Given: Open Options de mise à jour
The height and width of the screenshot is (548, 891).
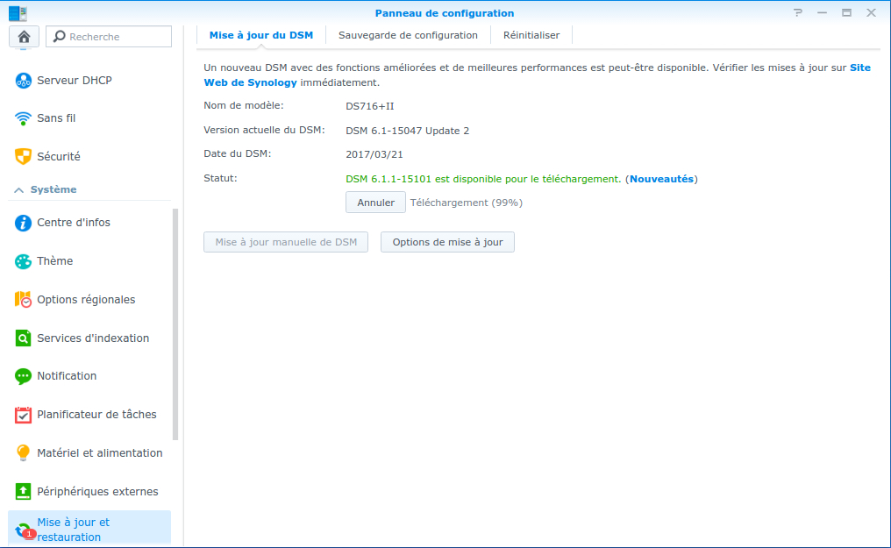Looking at the screenshot, I should pyautogui.click(x=447, y=242).
